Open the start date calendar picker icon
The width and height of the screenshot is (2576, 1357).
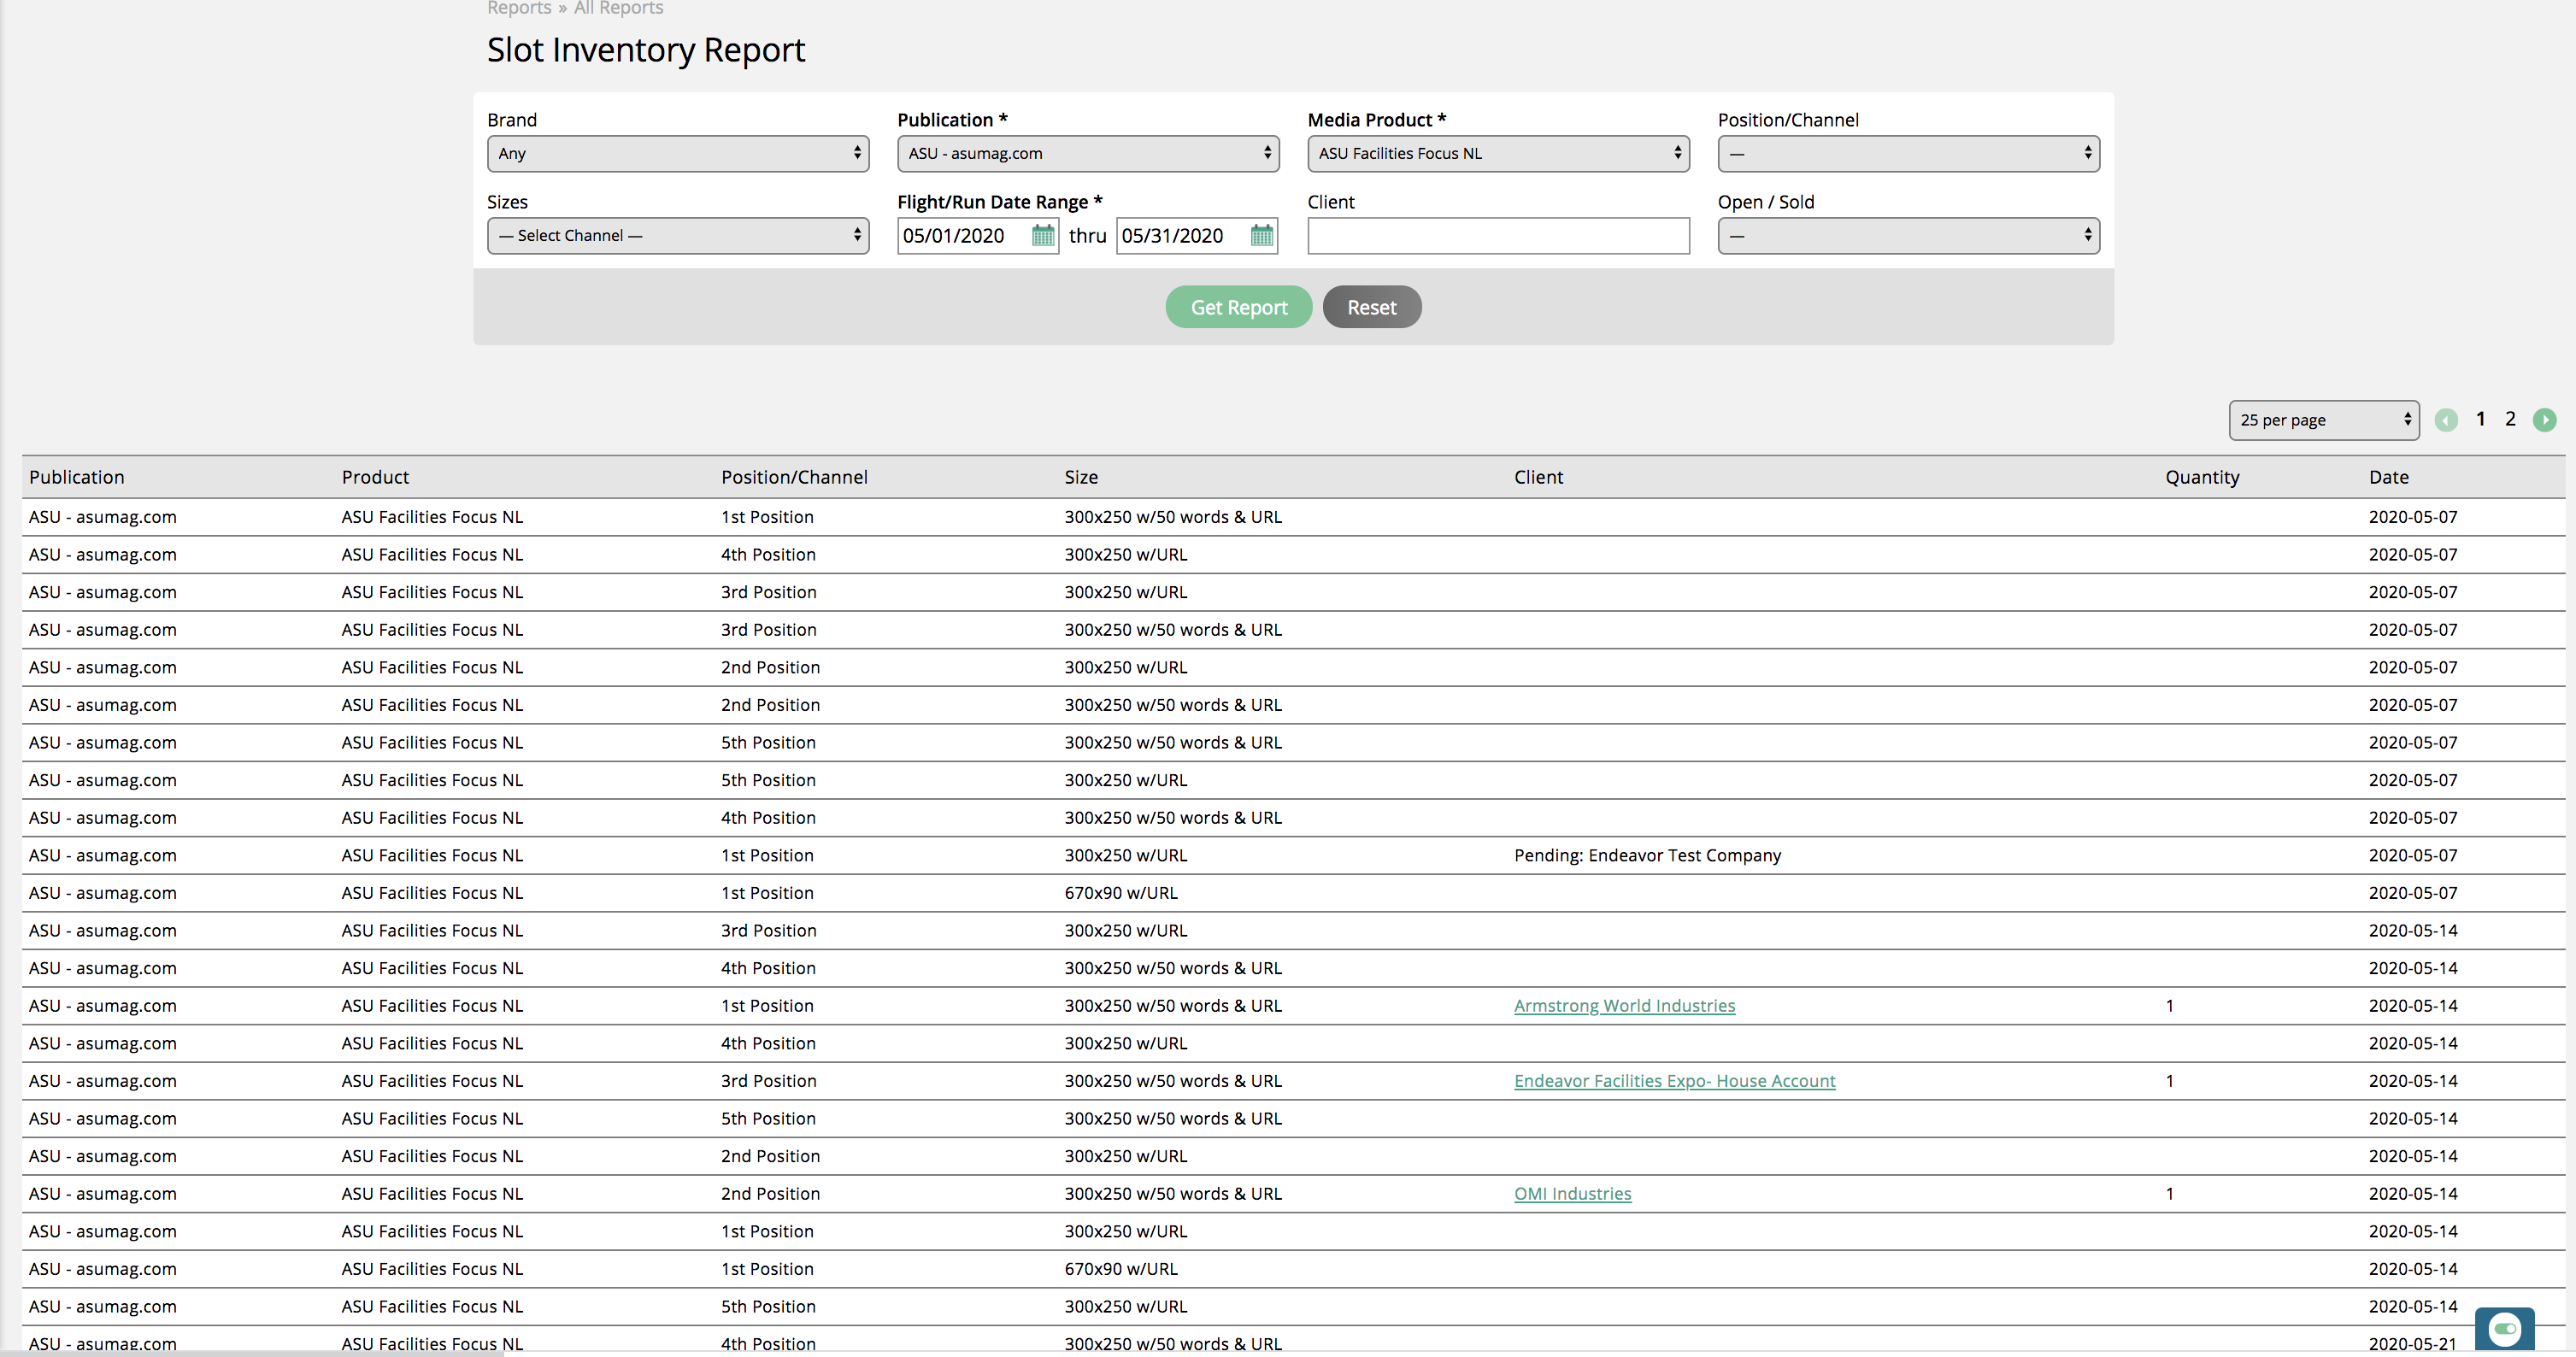1042,236
